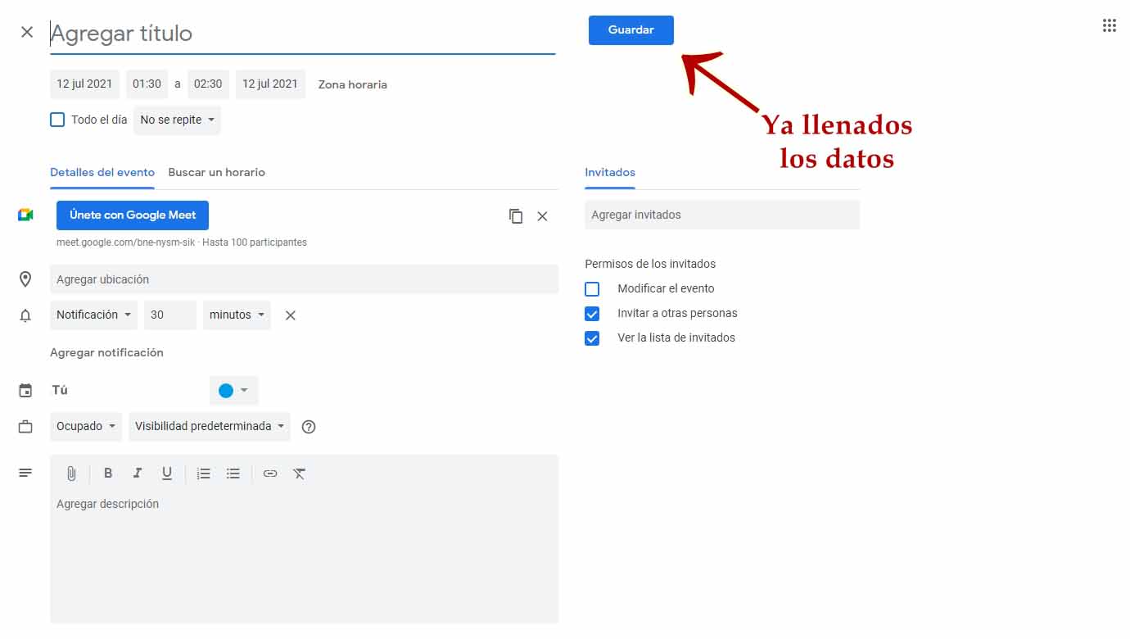The height and width of the screenshot is (639, 1130).
Task: Apply underline formatting in the description
Action: click(x=166, y=473)
